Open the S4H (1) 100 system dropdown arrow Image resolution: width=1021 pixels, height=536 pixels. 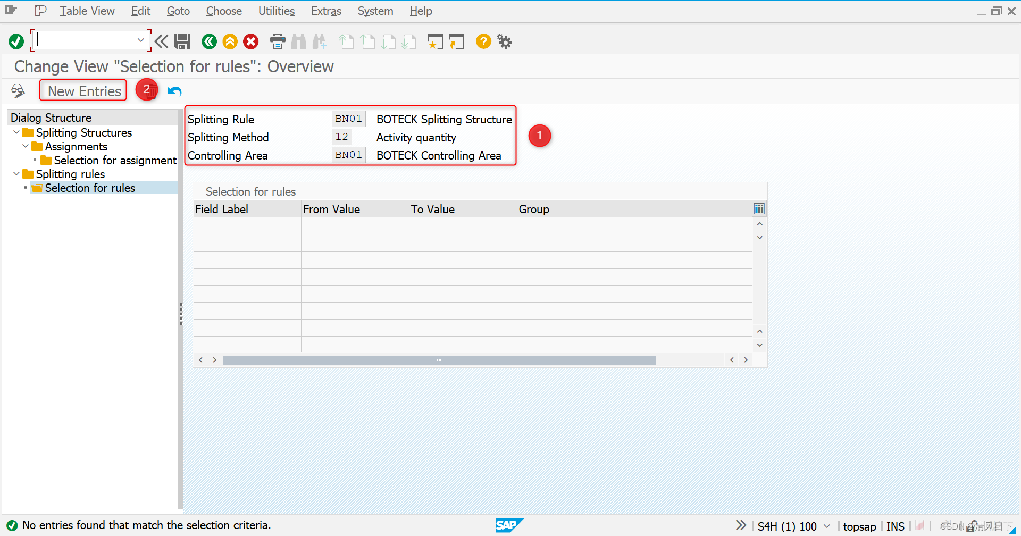(827, 526)
